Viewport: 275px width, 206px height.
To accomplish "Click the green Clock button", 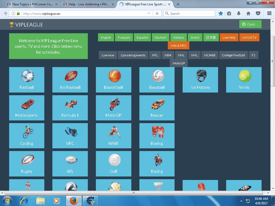I will pyautogui.click(x=250, y=24).
